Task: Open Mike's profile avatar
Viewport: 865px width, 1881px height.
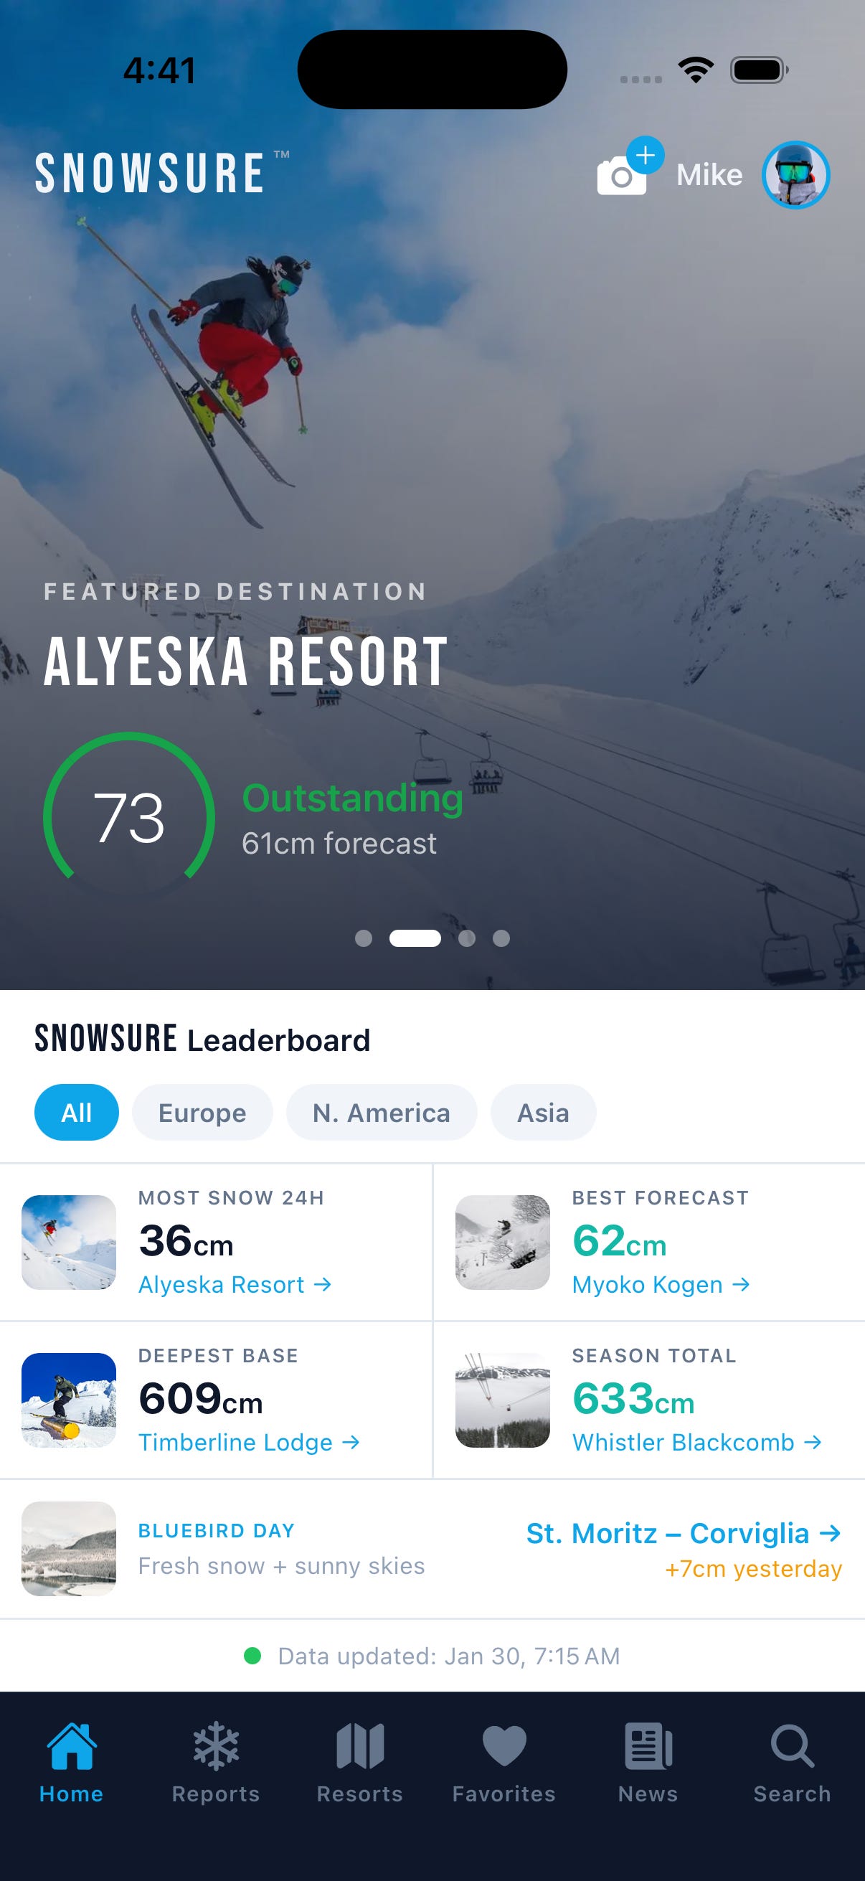Action: pyautogui.click(x=795, y=175)
